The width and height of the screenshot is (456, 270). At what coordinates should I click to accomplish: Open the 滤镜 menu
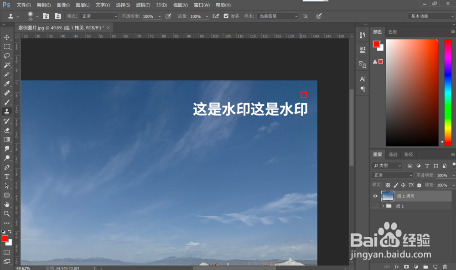(142, 5)
